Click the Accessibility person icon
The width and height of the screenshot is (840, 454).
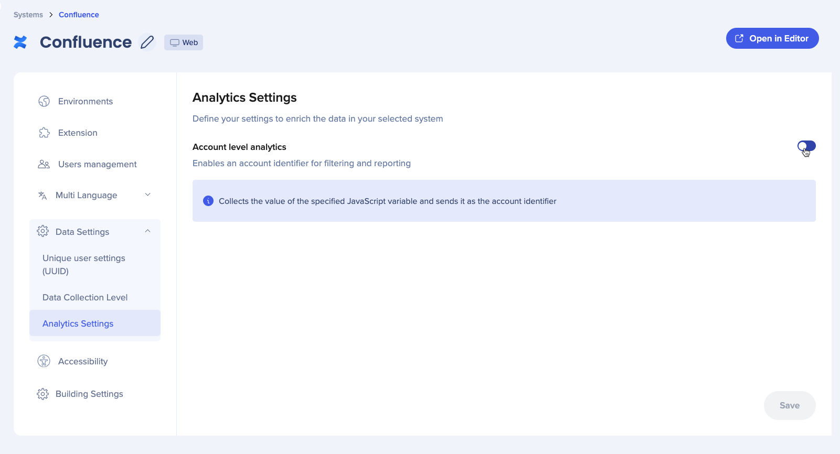pos(44,361)
